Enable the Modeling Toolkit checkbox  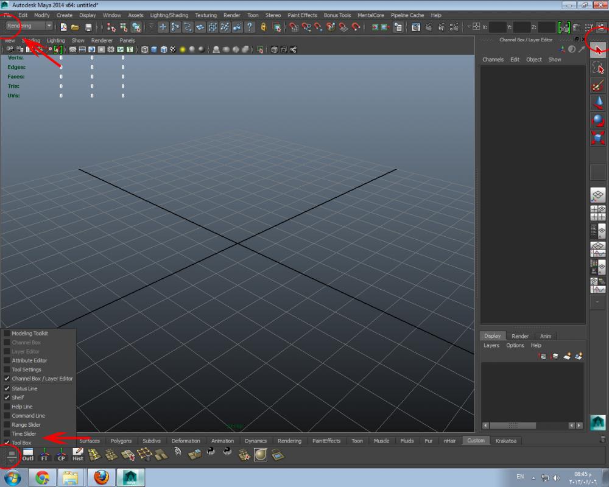click(7, 334)
